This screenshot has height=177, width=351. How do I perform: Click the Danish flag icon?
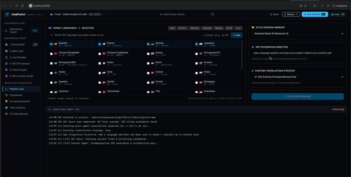(104, 83)
